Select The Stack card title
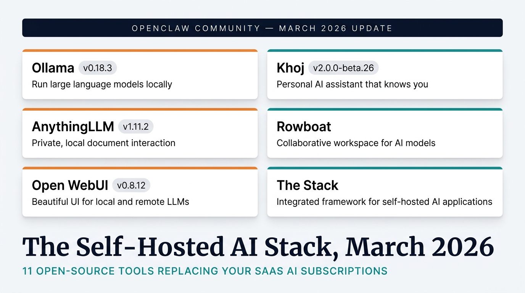 (x=307, y=185)
